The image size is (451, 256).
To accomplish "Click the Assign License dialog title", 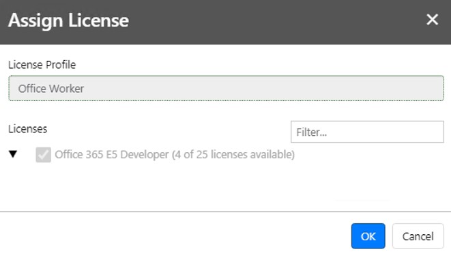I will 68,20.
